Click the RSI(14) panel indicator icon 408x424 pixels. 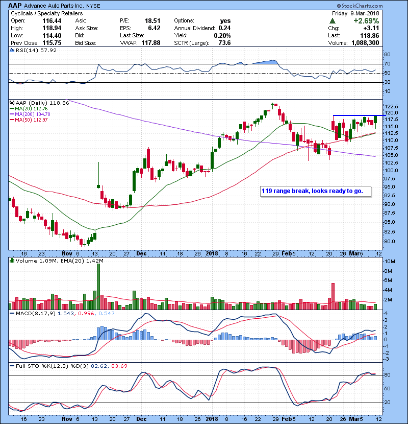pos(12,50)
